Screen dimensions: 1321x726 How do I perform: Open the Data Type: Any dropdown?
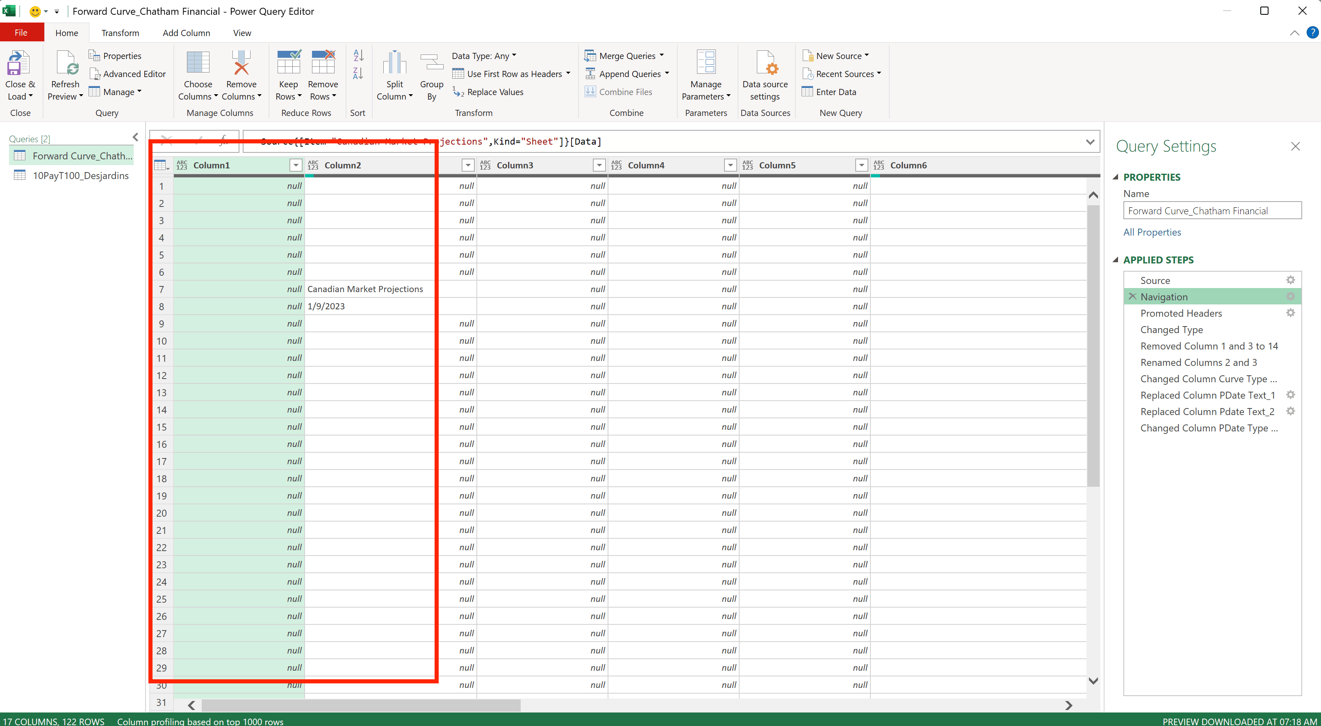[484, 56]
